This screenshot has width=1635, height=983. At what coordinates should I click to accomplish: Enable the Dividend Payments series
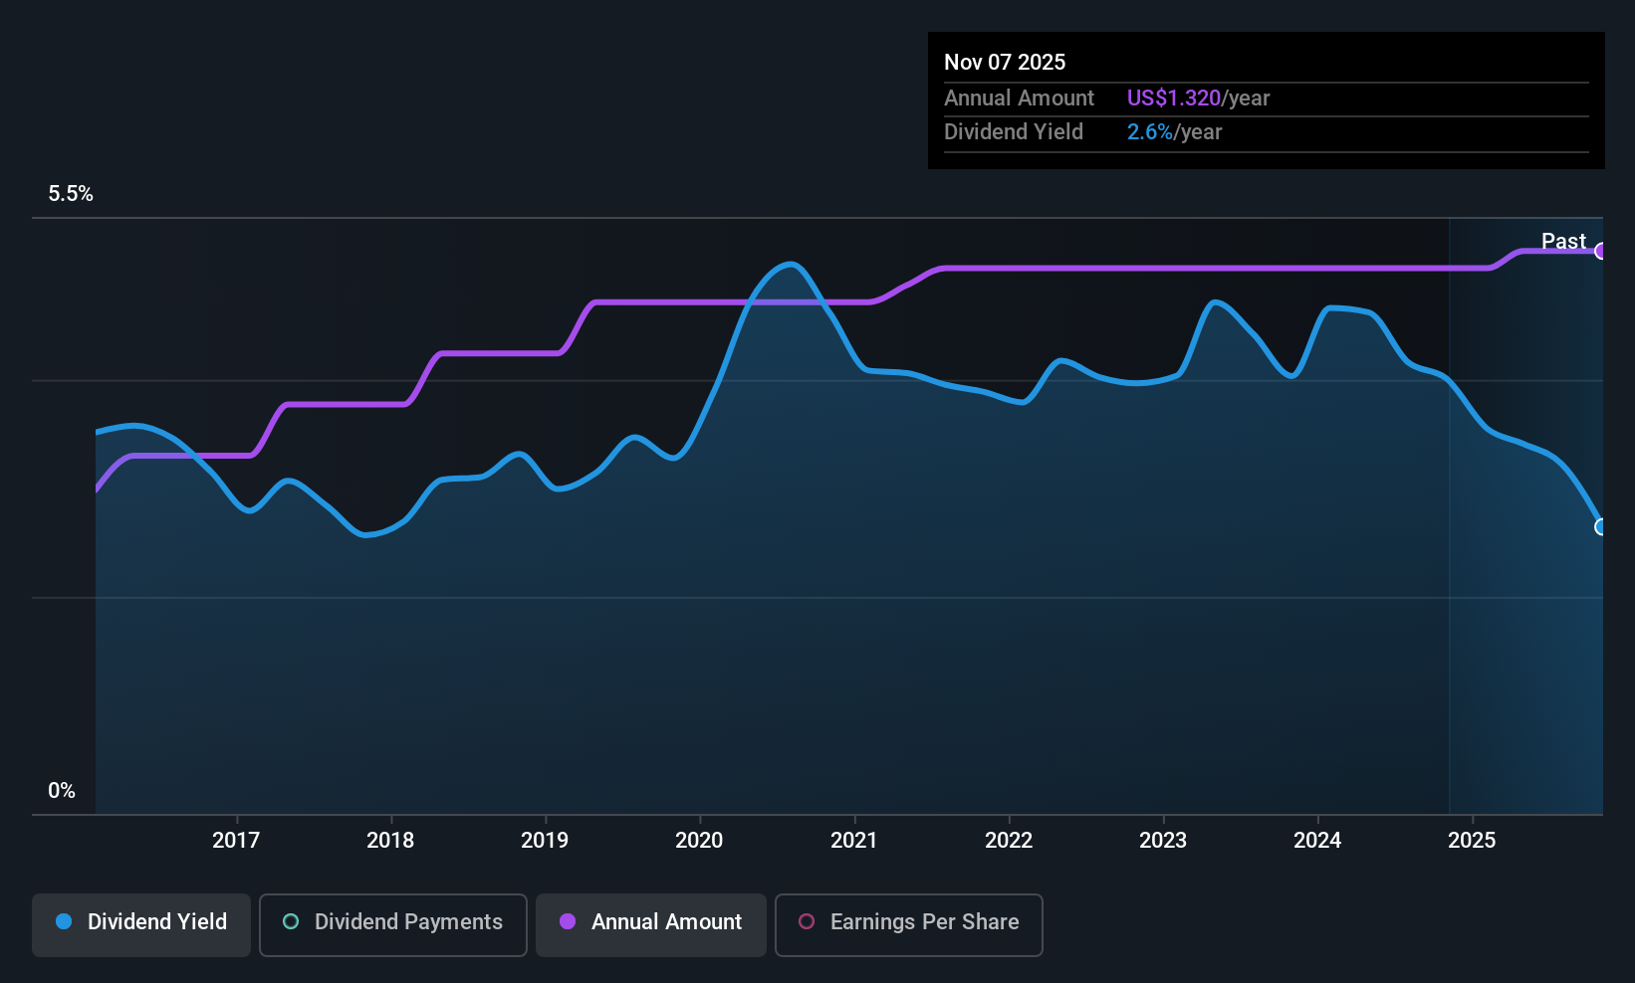pyautogui.click(x=393, y=924)
